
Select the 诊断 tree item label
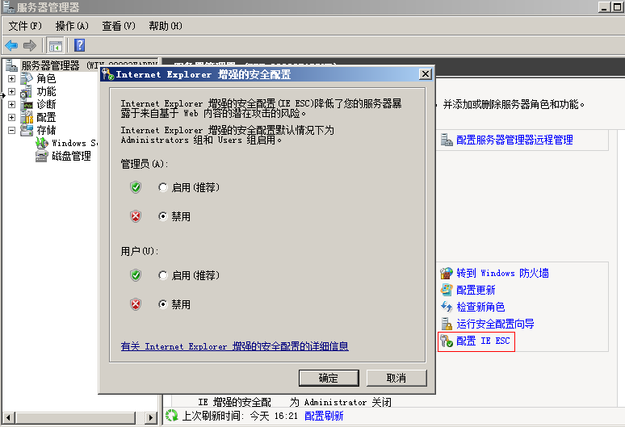coord(46,104)
